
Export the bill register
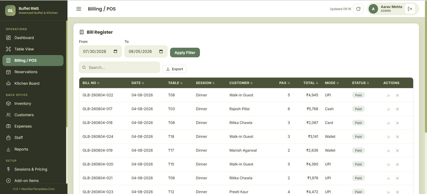[x=174, y=69]
